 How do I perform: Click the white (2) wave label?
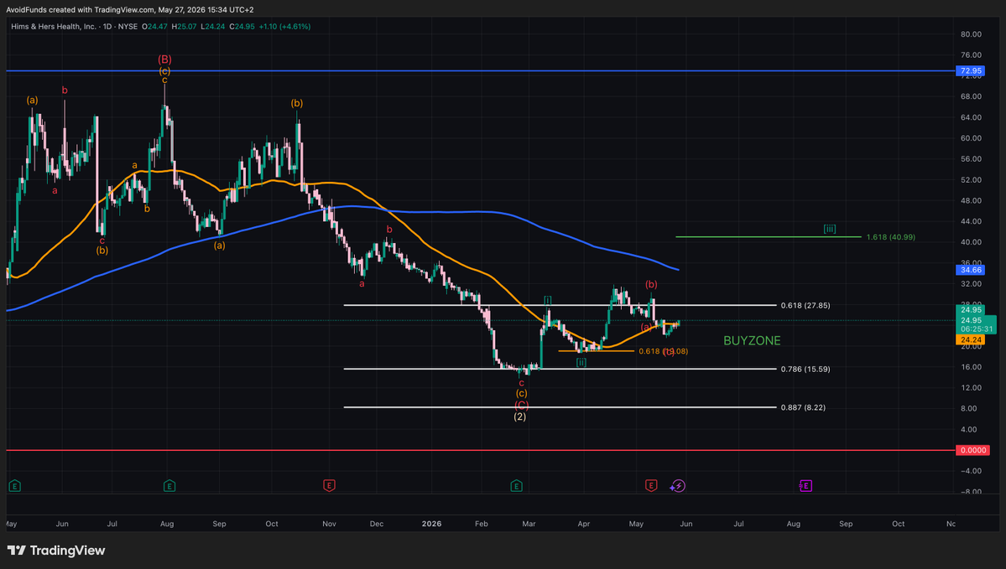(519, 416)
